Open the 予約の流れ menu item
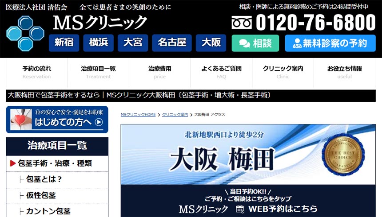The image size is (382, 217). coord(36,72)
